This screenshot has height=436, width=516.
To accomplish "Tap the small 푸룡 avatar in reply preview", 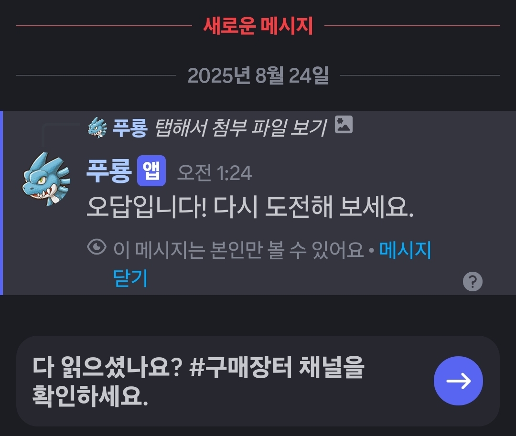I will coord(97,127).
